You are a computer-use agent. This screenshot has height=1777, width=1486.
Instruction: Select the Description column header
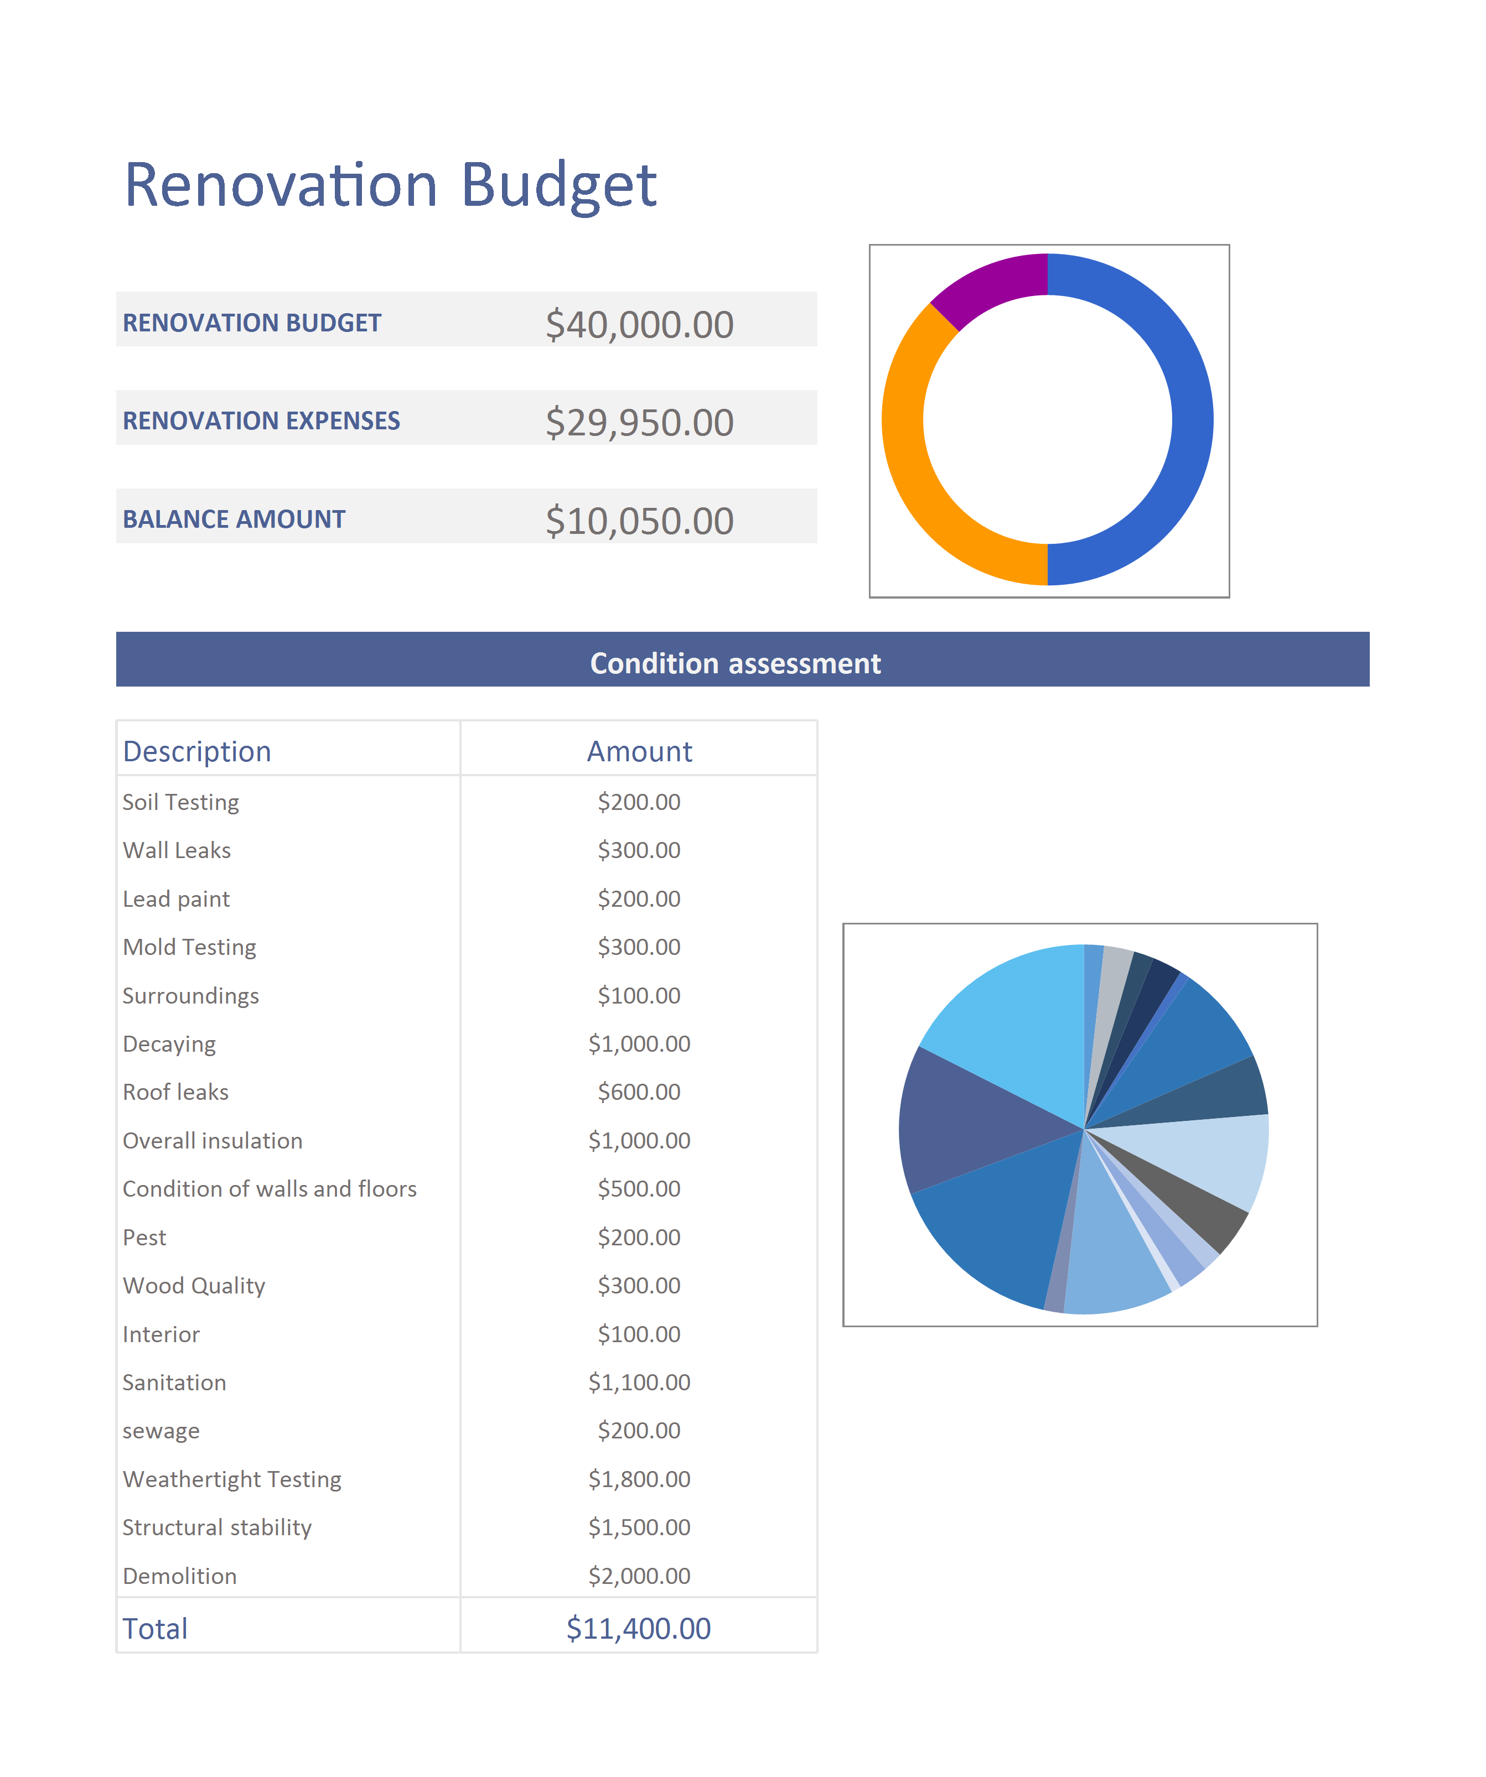pos(197,751)
